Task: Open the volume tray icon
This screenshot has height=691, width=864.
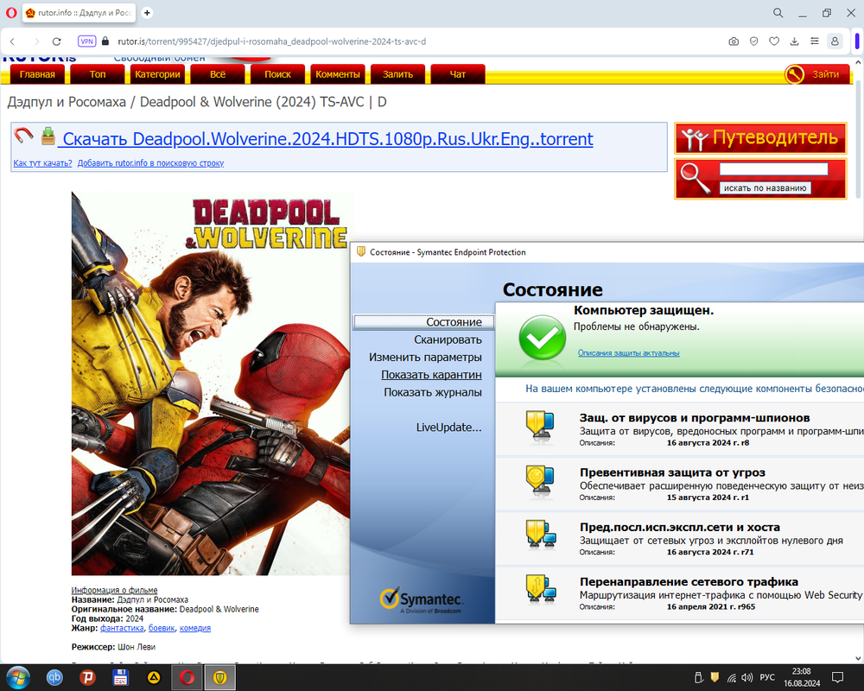Action: (x=747, y=678)
